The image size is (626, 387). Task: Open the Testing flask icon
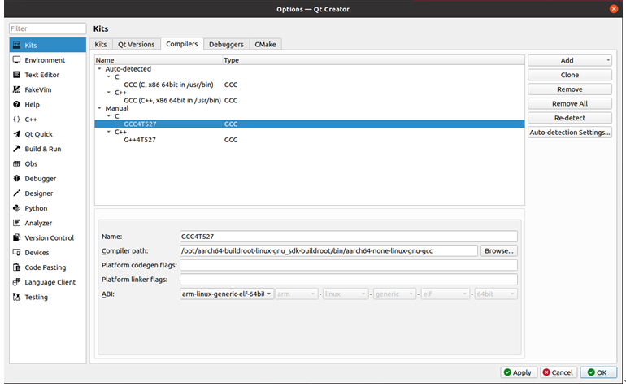point(16,297)
